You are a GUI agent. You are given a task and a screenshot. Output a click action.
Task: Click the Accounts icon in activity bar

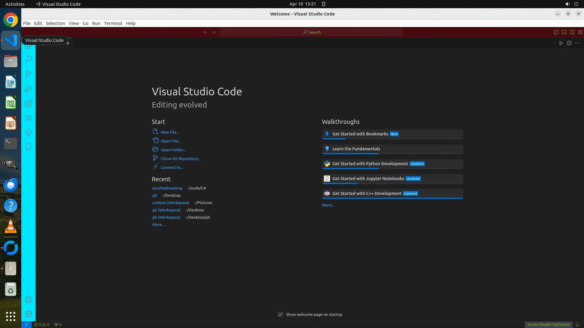click(28, 299)
